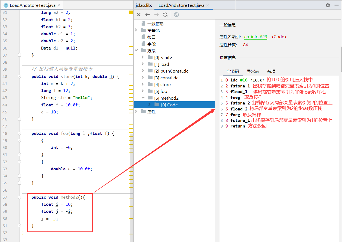Close the LoadAndStoreTest.java editor tab
342x242 pixels.
59,5
